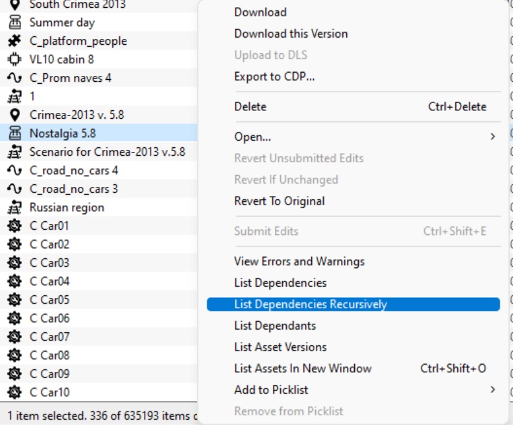This screenshot has height=425, width=513.
Task: Expand the Add to Picklist submenu arrow
Action: [492, 390]
